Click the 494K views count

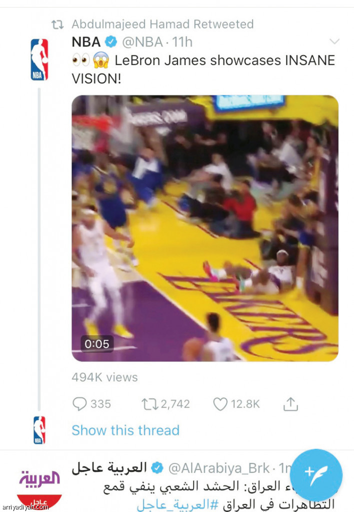point(105,377)
